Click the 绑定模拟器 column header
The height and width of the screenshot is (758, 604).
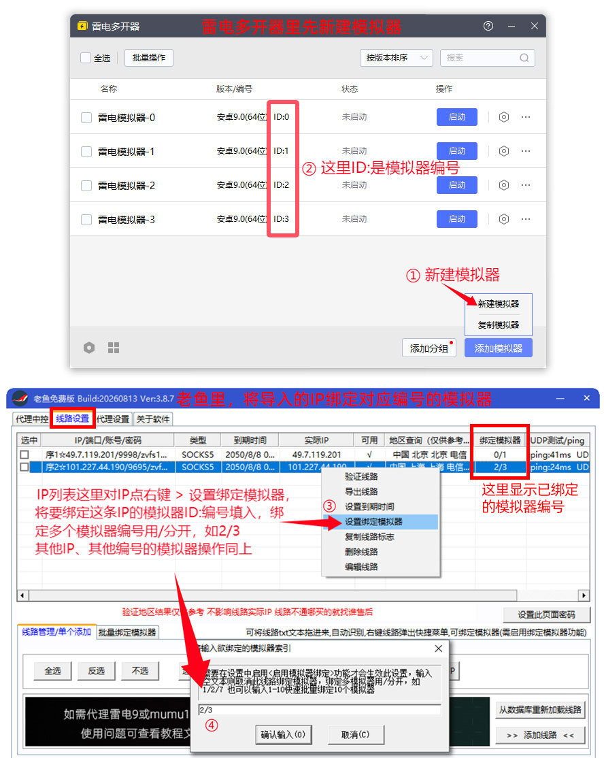click(x=500, y=440)
